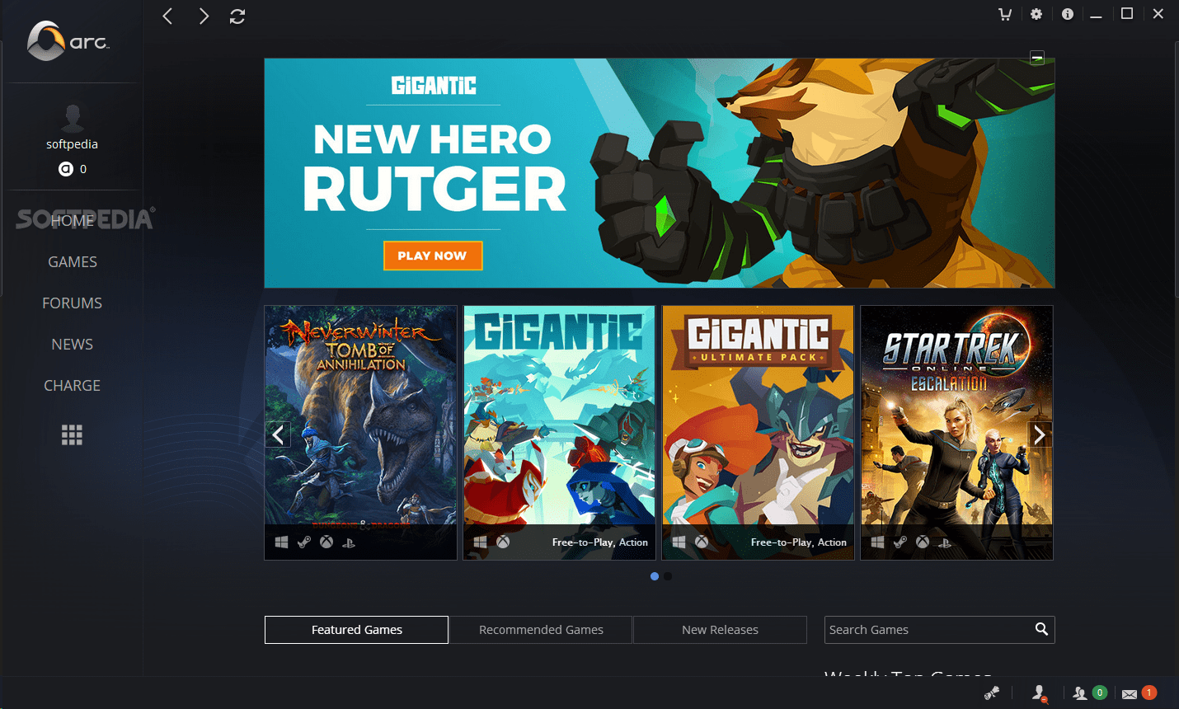Refresh the page with reload icon
Screen dimensions: 1179x709
(237, 16)
